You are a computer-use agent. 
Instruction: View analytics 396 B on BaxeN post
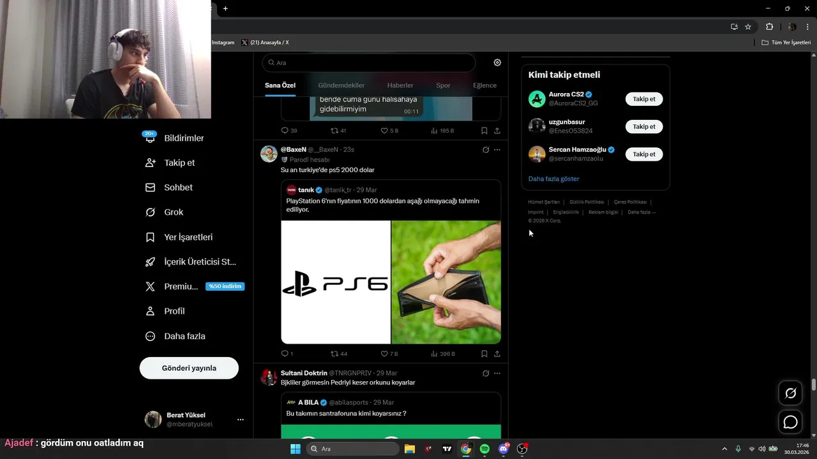click(443, 354)
